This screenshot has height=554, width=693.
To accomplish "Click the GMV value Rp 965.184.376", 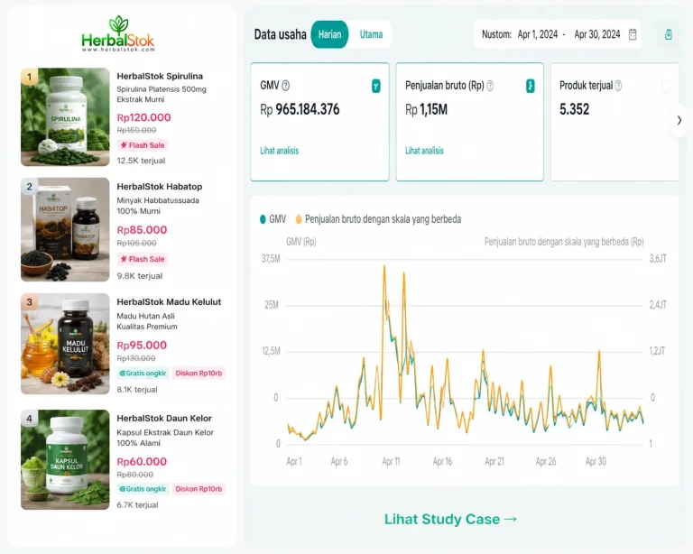I will 300,109.
